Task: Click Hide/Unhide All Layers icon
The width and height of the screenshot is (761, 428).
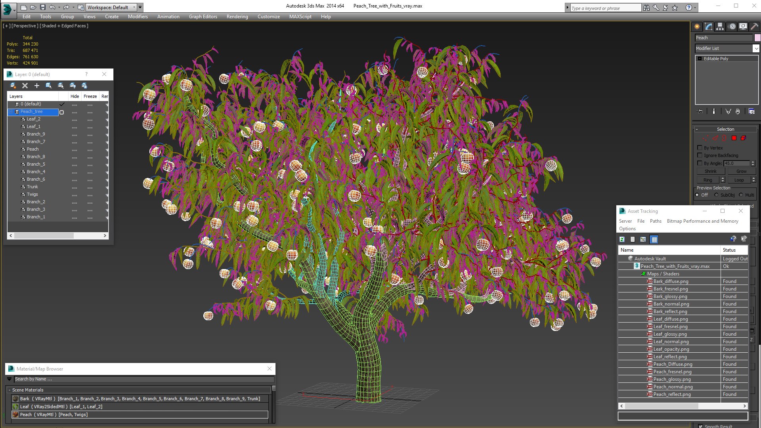Action: click(x=73, y=86)
